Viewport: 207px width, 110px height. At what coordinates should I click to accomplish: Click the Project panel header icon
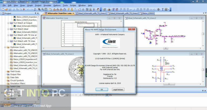[3, 13]
